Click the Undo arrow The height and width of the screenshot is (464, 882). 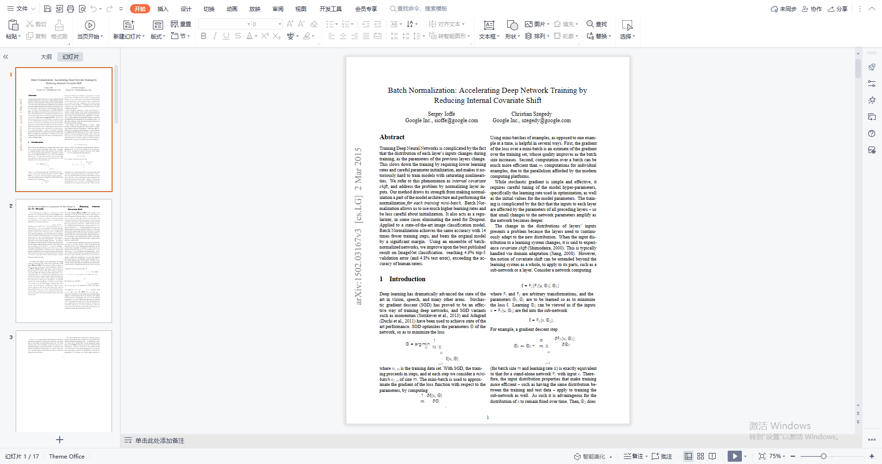(94, 9)
